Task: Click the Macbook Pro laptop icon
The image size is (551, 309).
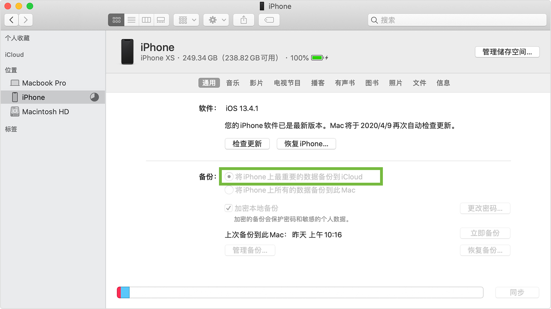Action: (x=15, y=83)
